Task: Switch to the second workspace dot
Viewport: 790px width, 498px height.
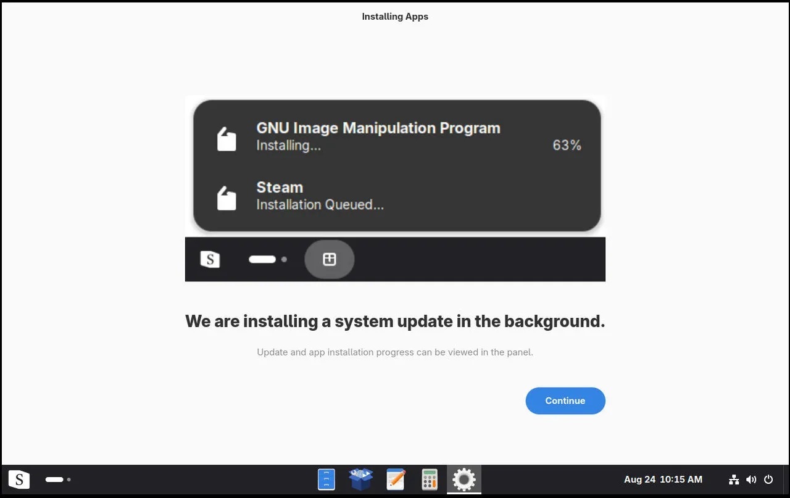Action: 69,479
